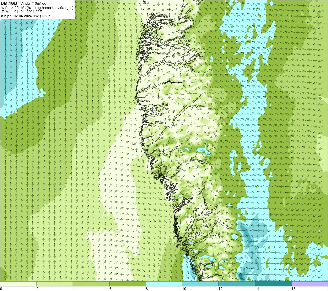Viewport: 328px width, 291px height.
Task: Click the dark teal 14–16 legend swatch
Action: [273, 284]
